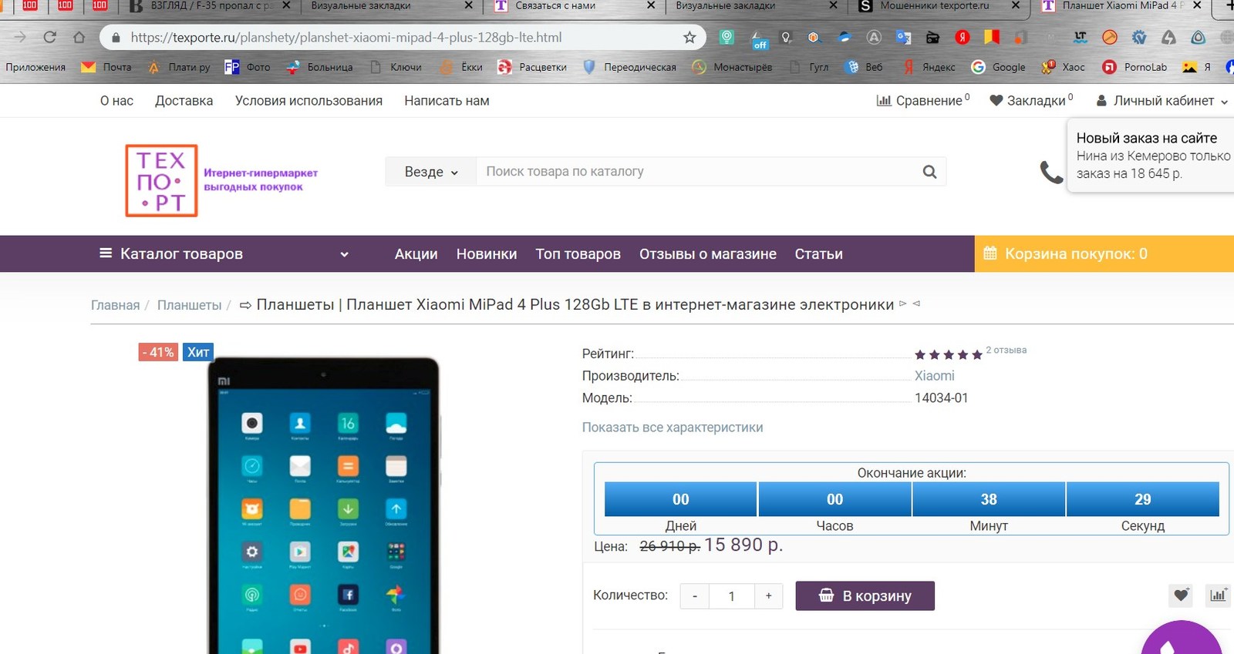This screenshot has height=654, width=1234.
Task: Open the lightning bolt extension icon
Action: pos(1168,37)
